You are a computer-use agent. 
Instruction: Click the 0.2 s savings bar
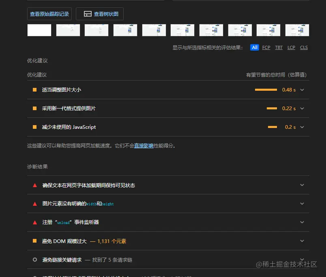[x=272, y=127]
